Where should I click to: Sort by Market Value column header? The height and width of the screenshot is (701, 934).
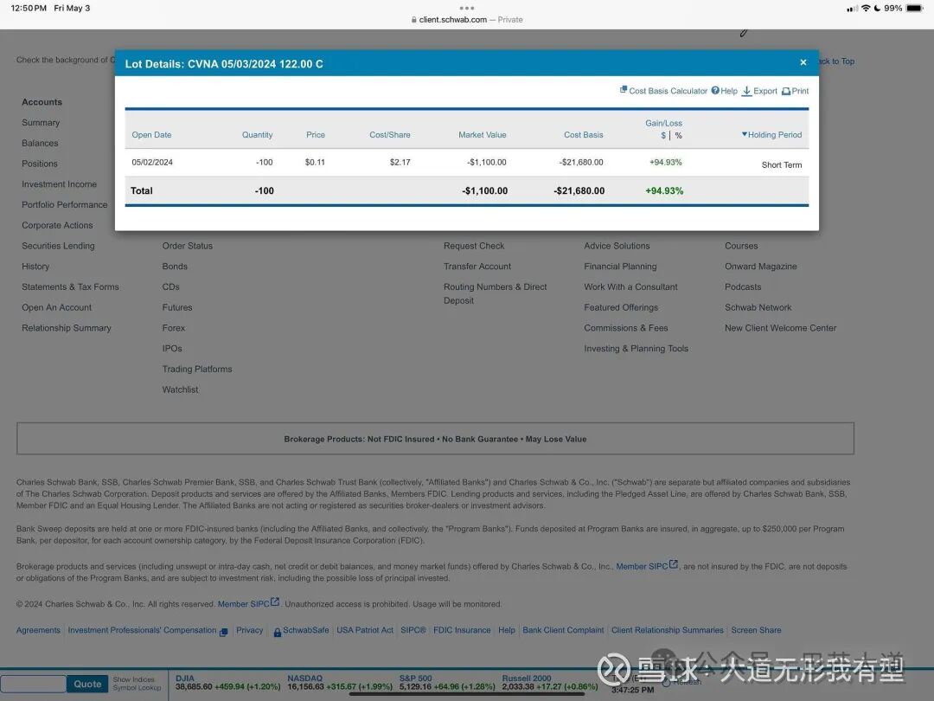click(483, 135)
